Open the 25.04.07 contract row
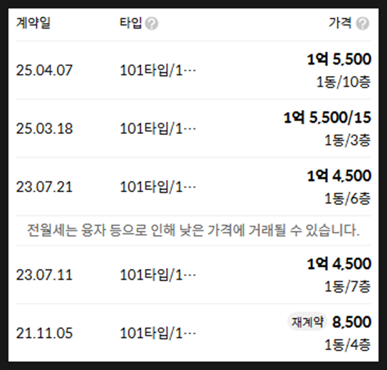The width and height of the screenshot is (387, 370). 193,70
